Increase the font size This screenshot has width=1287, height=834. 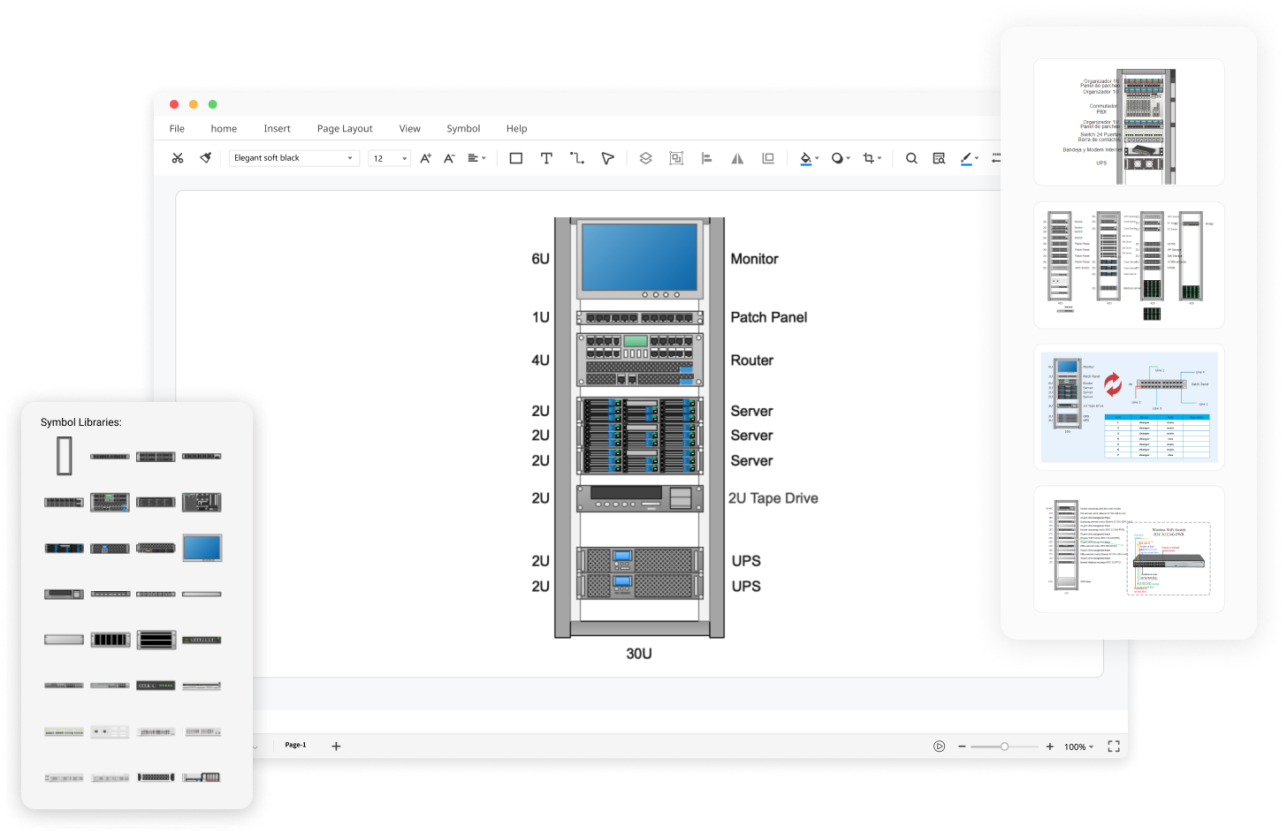tap(424, 157)
